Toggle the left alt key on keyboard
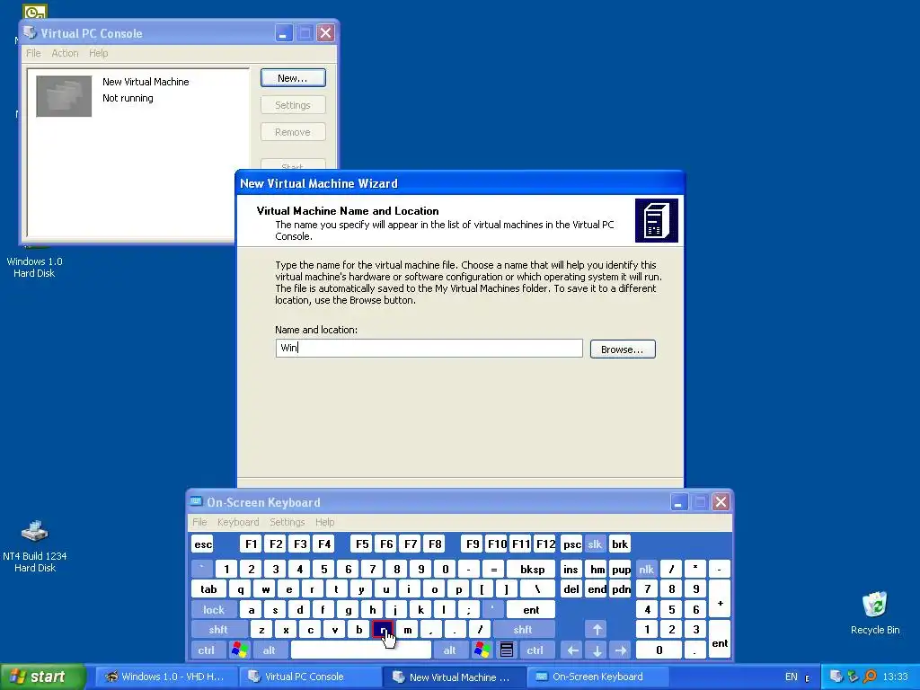 coord(270,650)
